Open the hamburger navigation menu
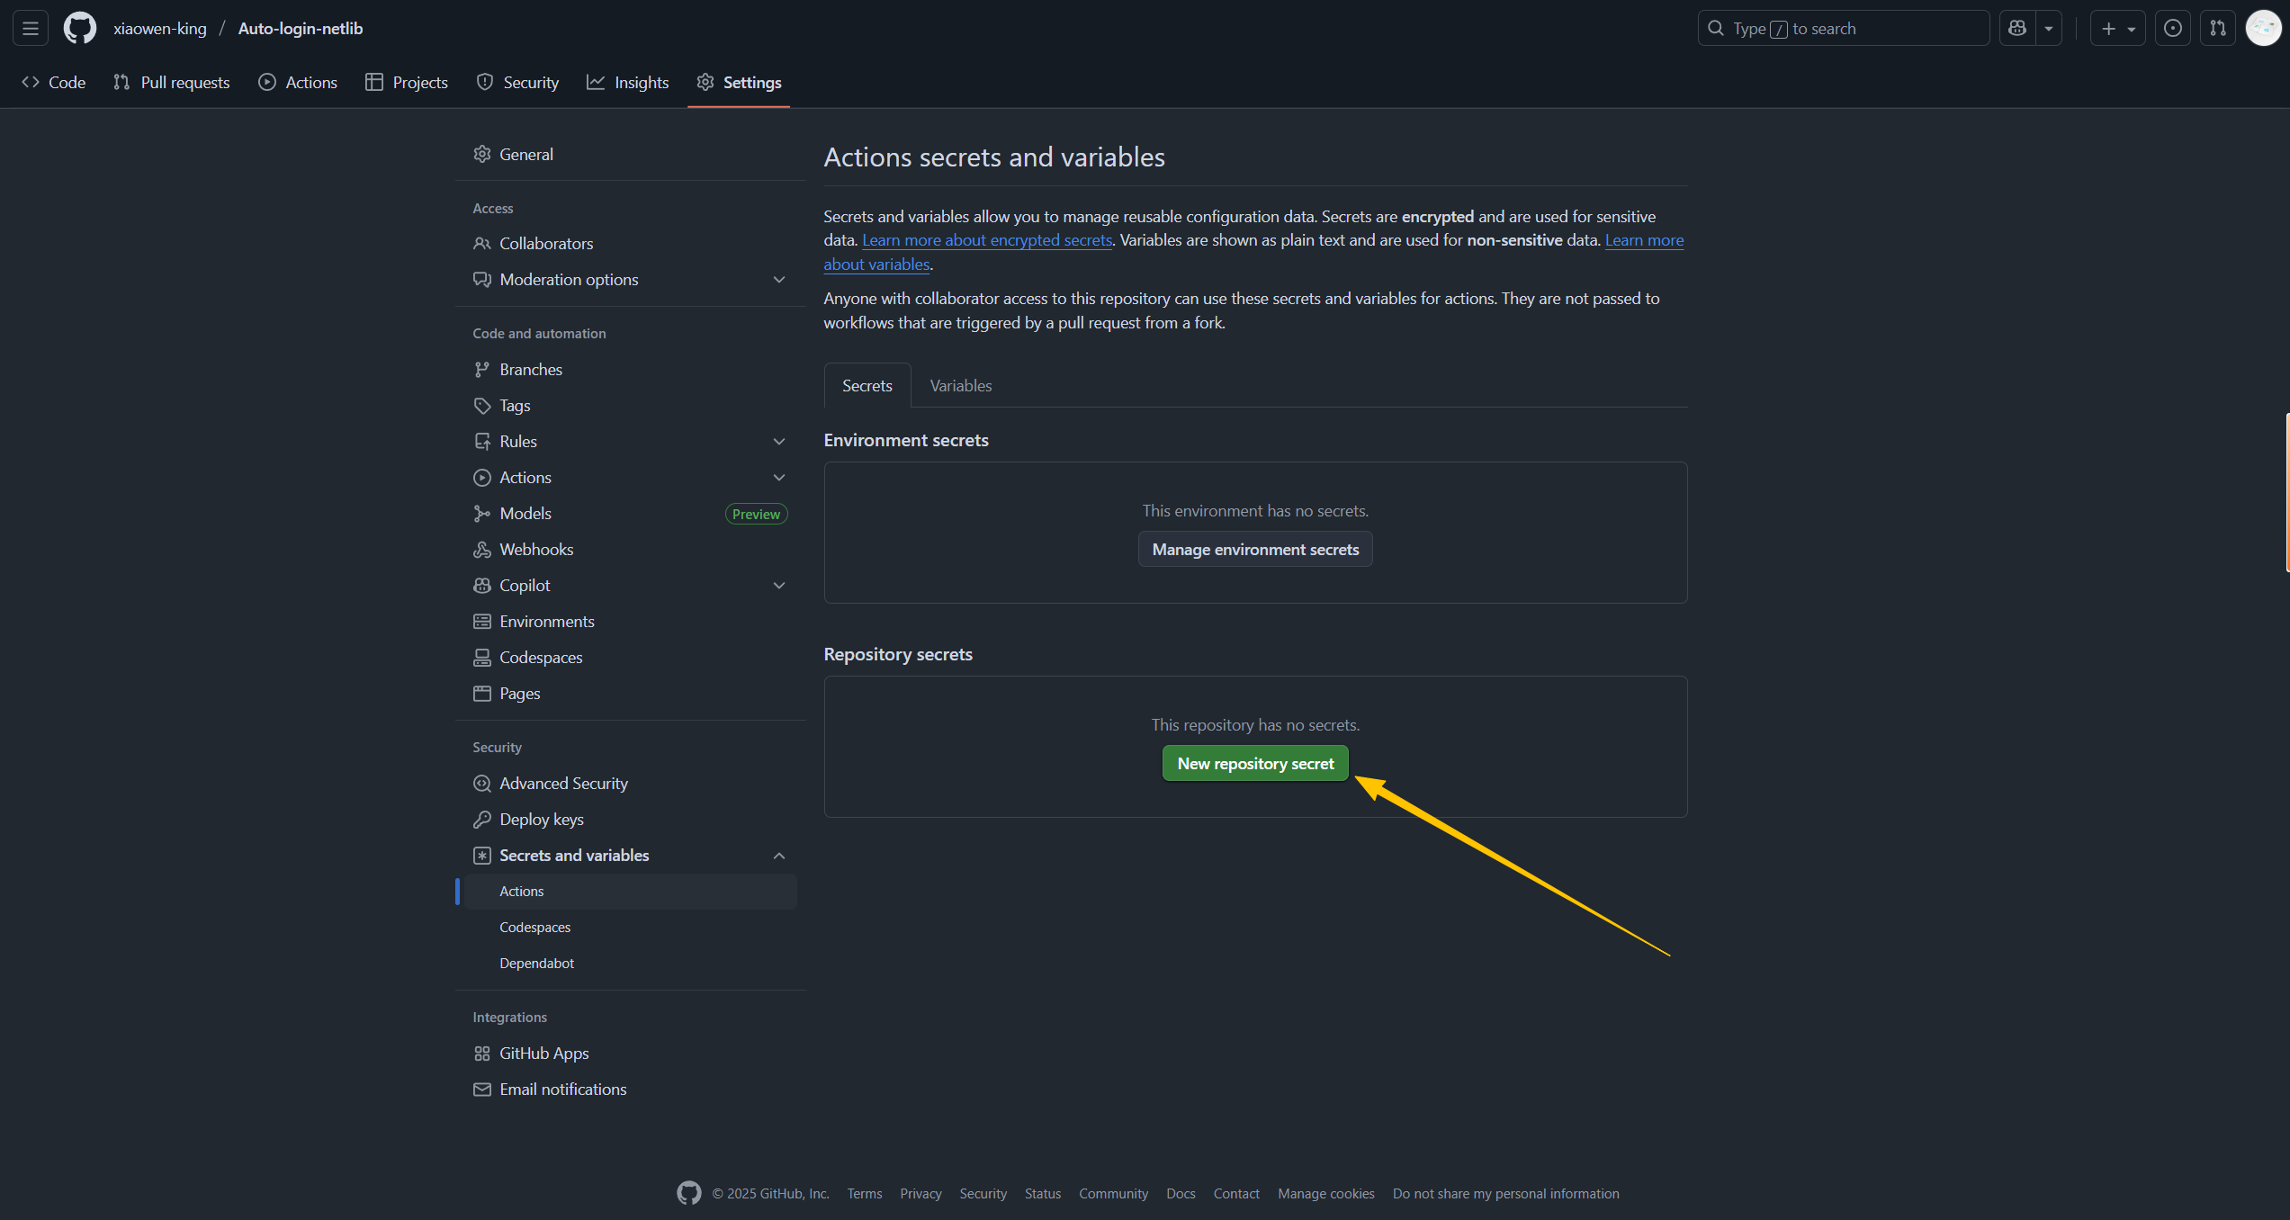The width and height of the screenshot is (2290, 1220). tap(31, 29)
